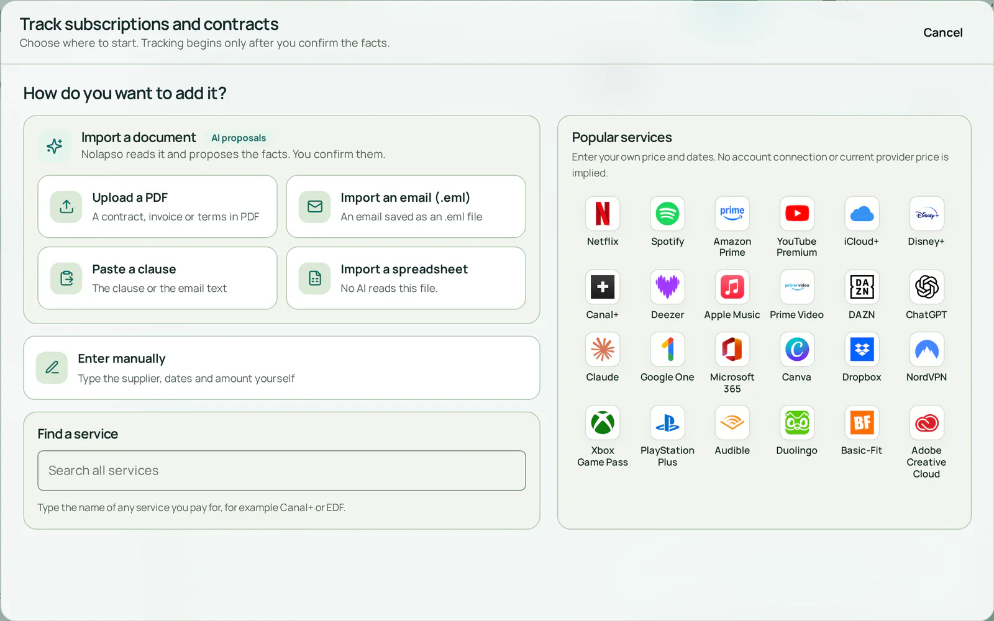
Task: Cancel the tracking setup dialog
Action: pos(942,32)
